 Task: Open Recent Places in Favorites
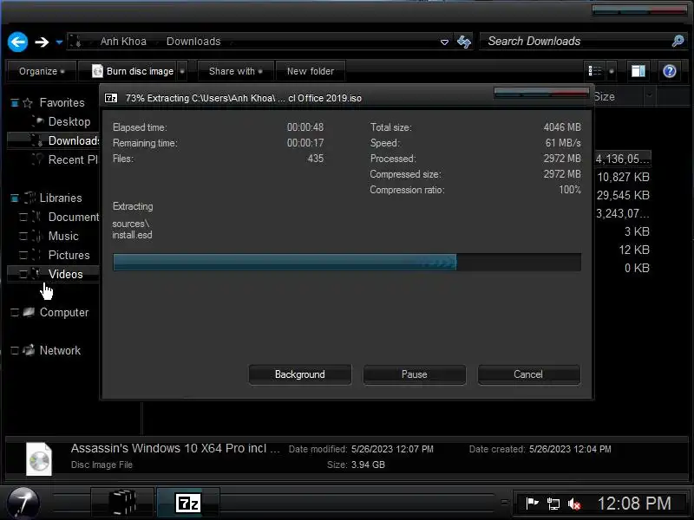coord(73,159)
